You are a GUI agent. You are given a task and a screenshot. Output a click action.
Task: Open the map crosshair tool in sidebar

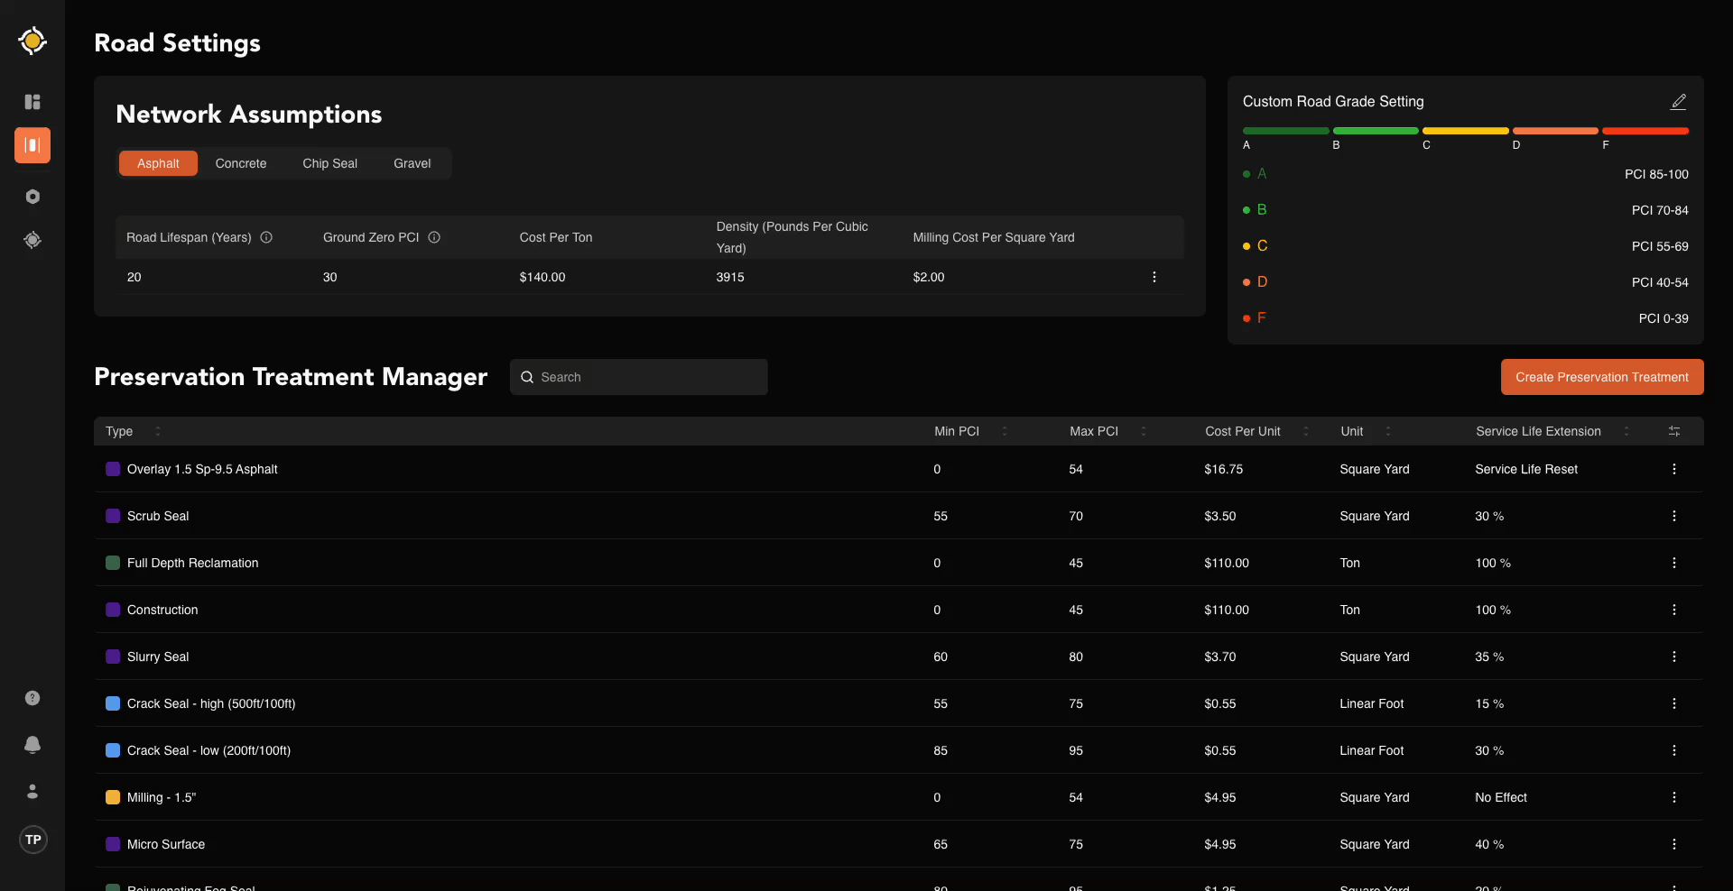[x=32, y=240]
